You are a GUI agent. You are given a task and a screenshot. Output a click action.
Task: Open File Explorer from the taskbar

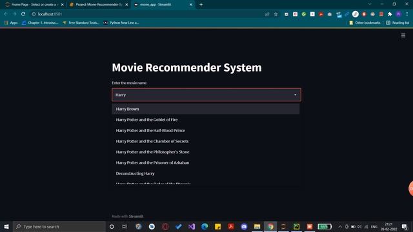tap(257, 226)
